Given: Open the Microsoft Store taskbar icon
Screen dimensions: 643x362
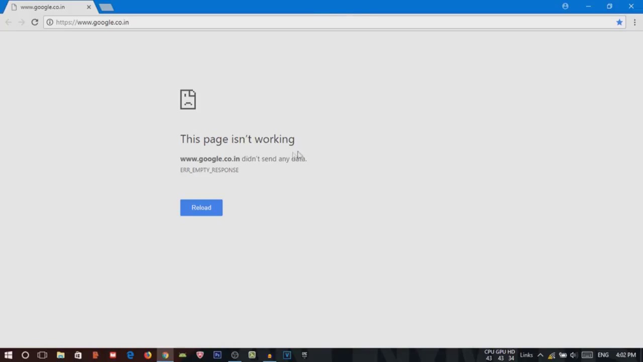Looking at the screenshot, I should pos(78,355).
